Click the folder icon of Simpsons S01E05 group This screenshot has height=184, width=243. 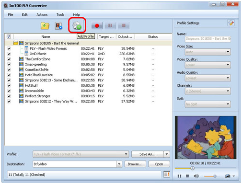[x=16, y=43]
